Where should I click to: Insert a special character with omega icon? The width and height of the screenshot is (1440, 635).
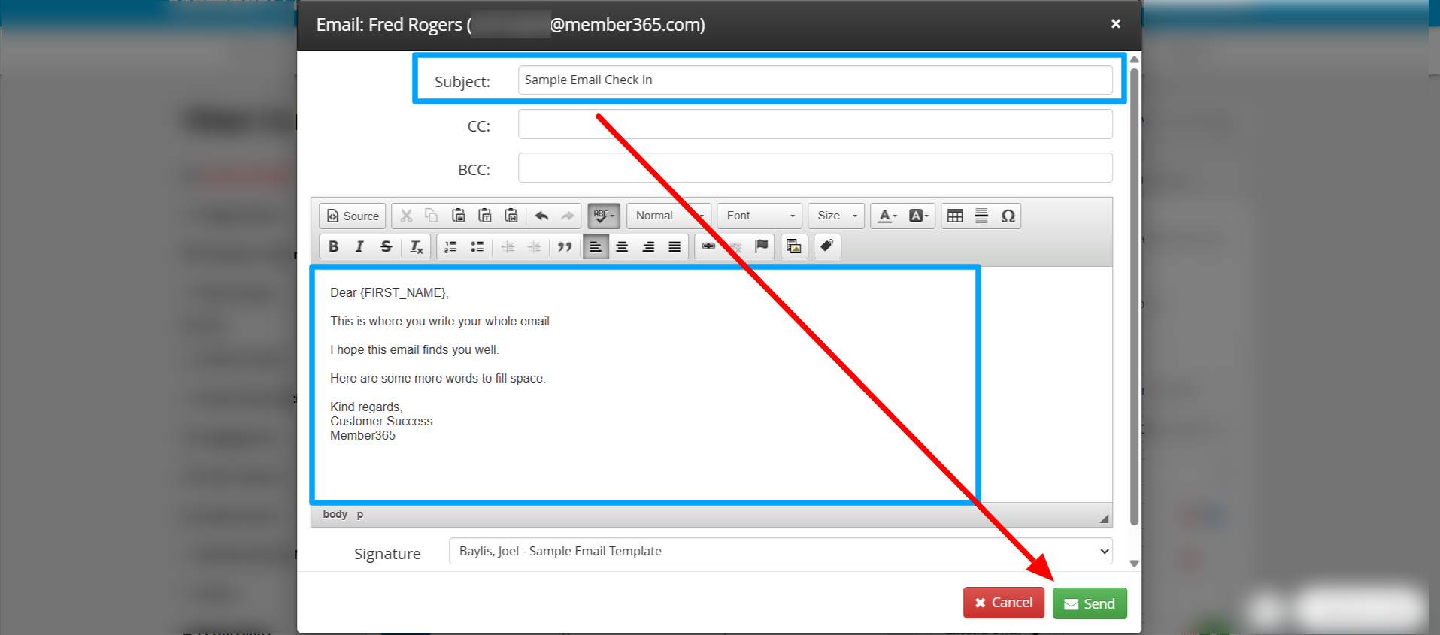1008,216
